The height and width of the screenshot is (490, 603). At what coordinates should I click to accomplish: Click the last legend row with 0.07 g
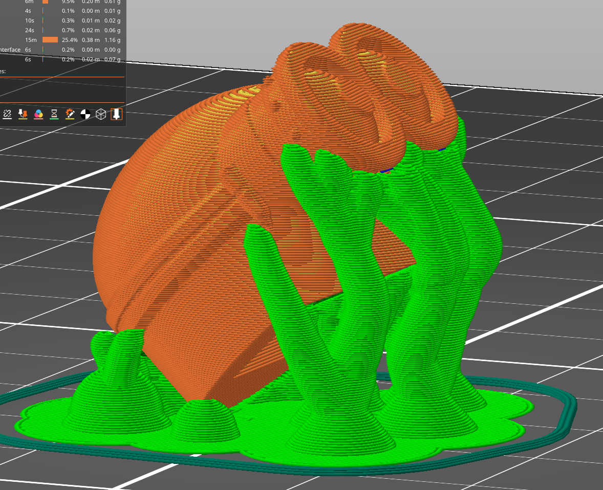click(x=61, y=59)
